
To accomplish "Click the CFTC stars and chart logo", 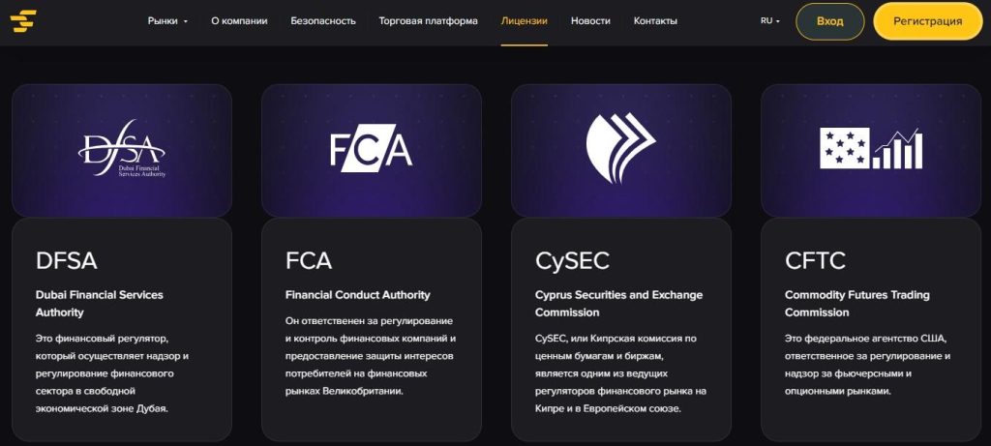I will [871, 148].
